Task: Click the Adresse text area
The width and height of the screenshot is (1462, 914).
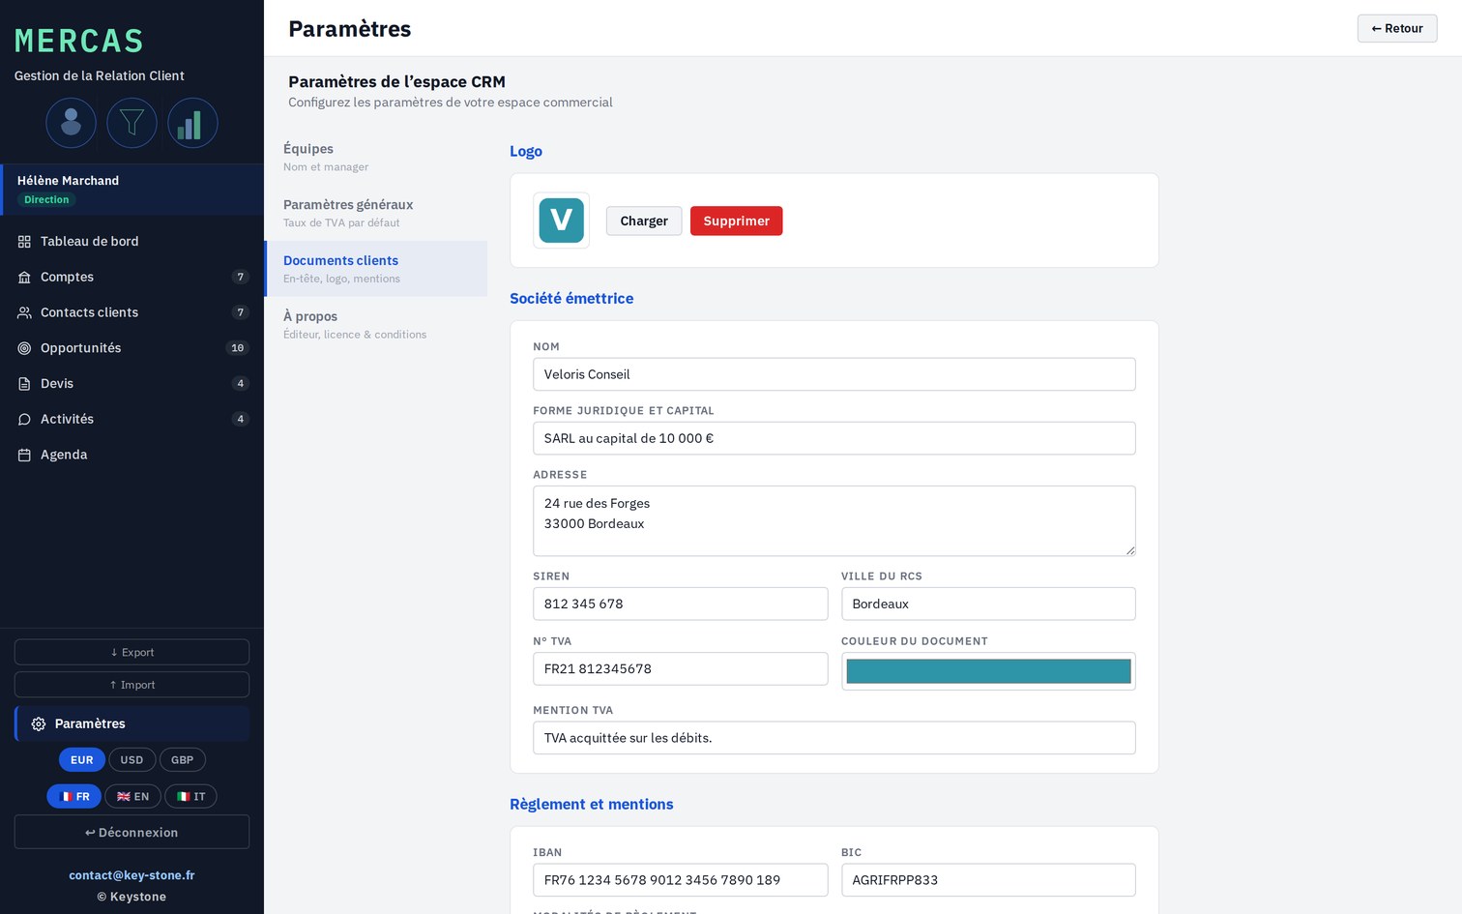Action: (834, 521)
